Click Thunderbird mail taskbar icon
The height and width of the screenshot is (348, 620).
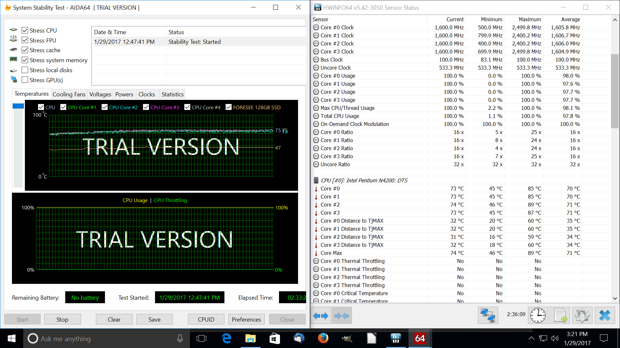pyautogui.click(x=299, y=338)
